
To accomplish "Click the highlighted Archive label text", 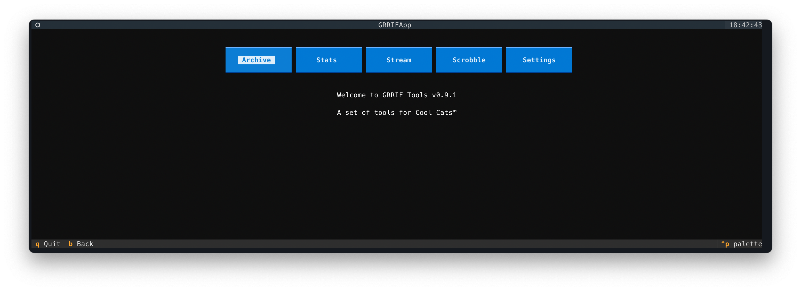I will pos(256,60).
